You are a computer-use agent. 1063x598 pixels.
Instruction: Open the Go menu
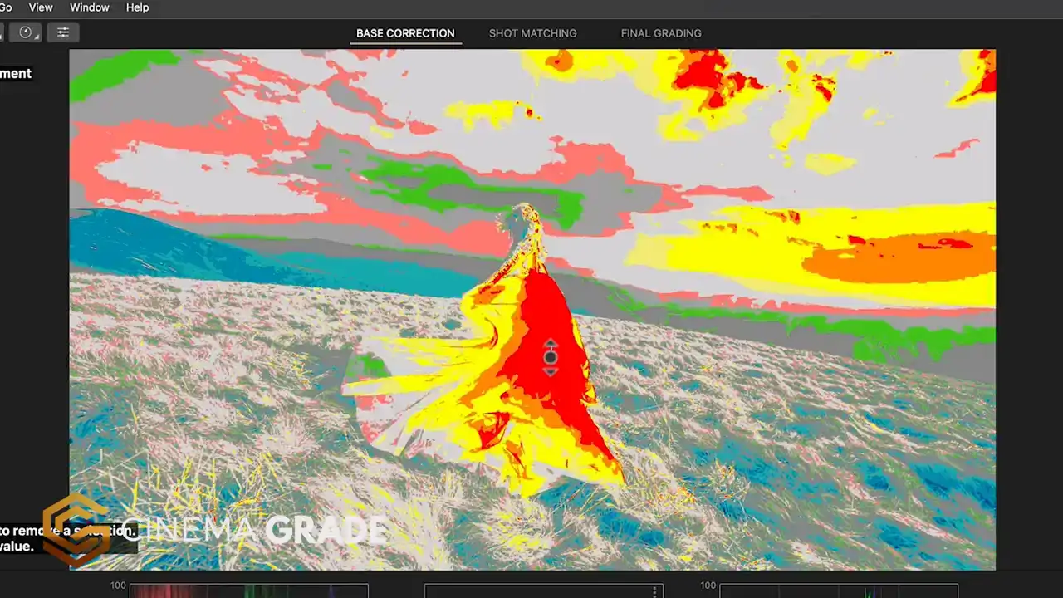coord(5,7)
